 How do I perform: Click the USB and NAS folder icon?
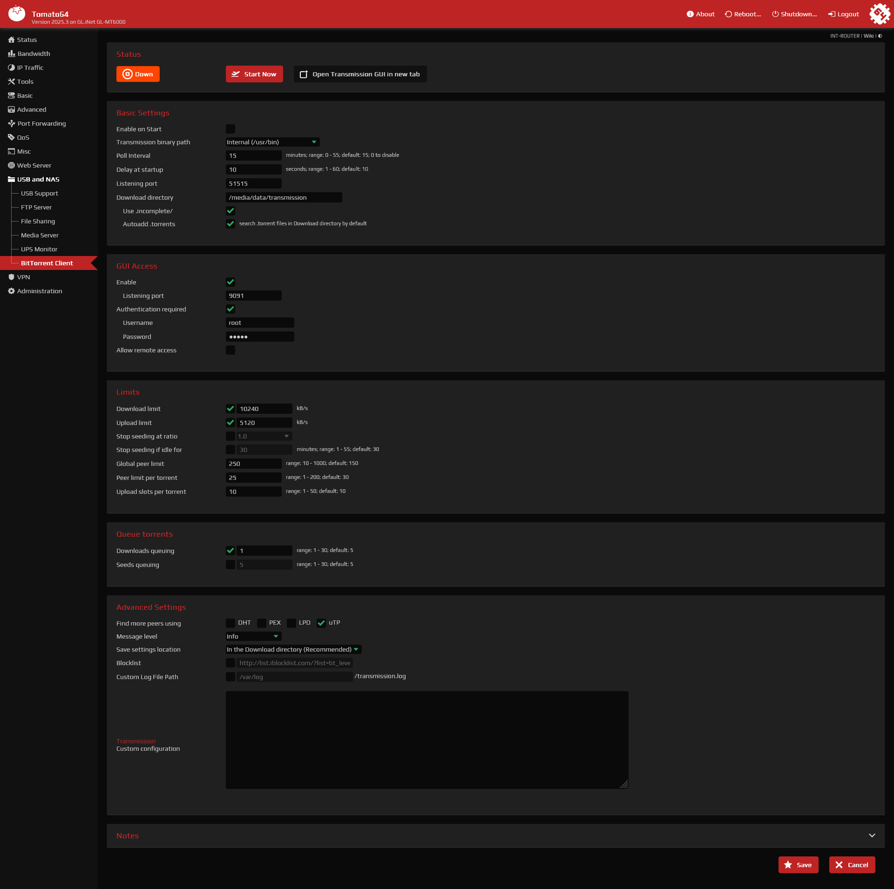11,179
